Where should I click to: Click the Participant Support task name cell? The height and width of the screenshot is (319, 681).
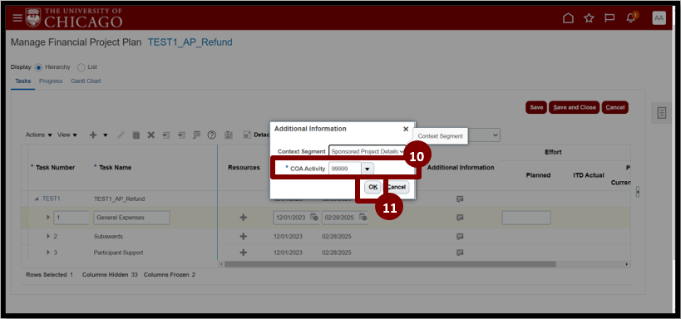(118, 253)
